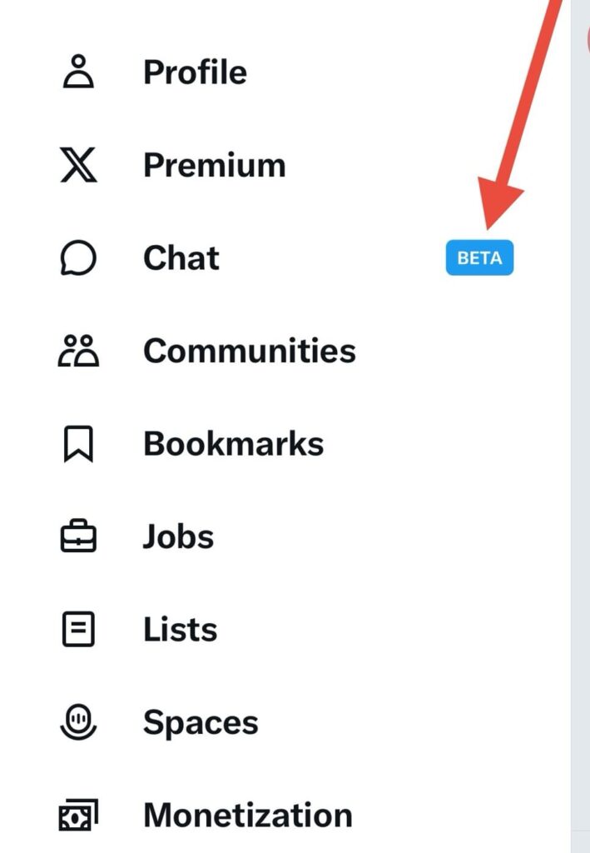
Task: Click the Spaces microphone icon
Action: click(79, 722)
